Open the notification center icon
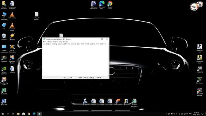Image resolution: width=206 pixels, height=116 pixels. point(202,114)
